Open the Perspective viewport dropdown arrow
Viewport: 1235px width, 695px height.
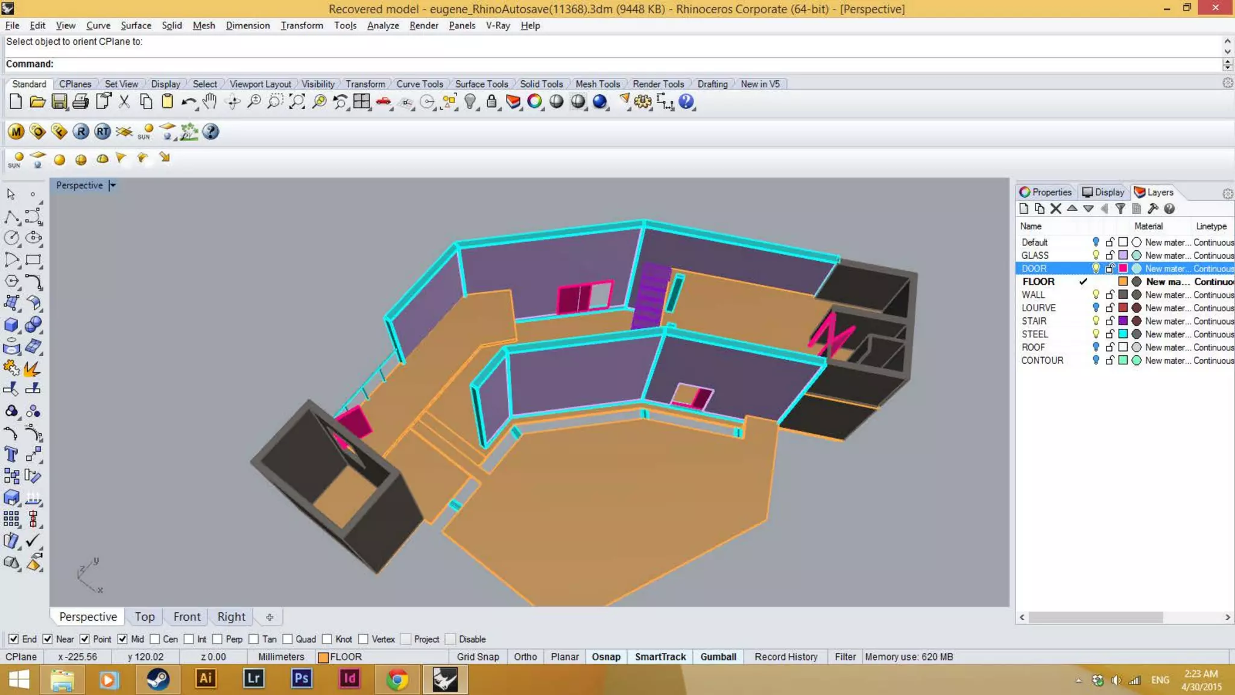(x=113, y=185)
